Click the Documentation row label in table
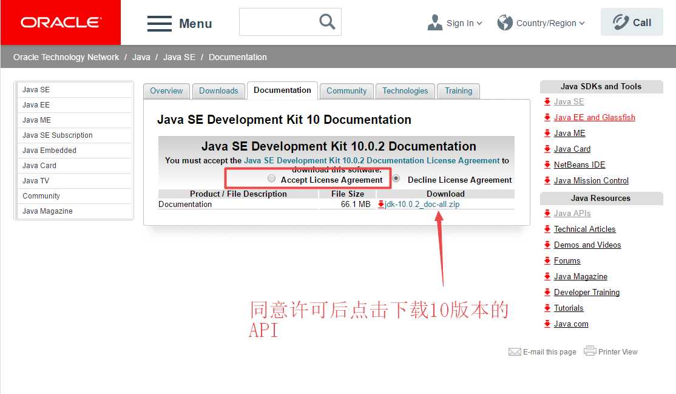Viewport: 676px width, 394px height. click(185, 204)
